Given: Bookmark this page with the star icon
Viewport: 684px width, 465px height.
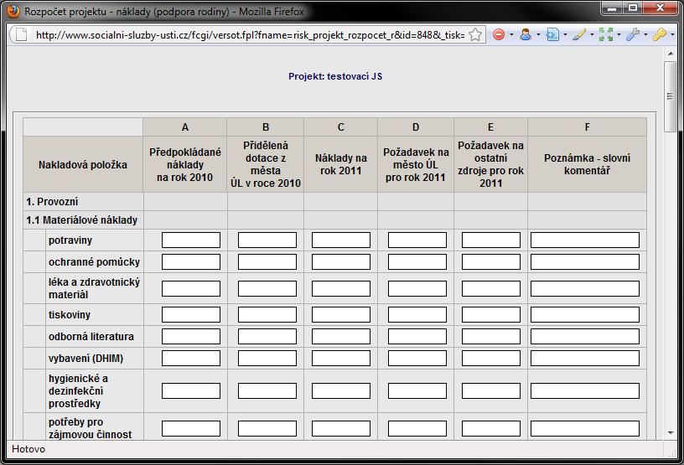Looking at the screenshot, I should point(475,34).
